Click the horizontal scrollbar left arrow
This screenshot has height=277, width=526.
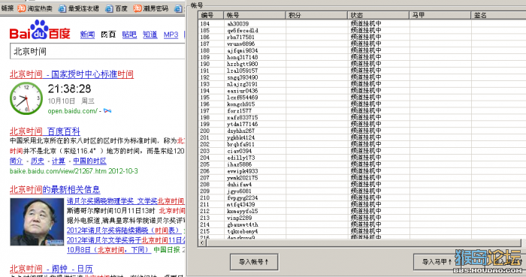tap(202, 242)
